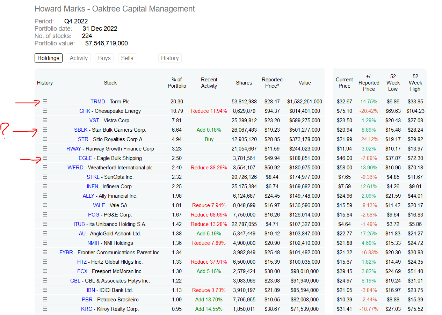Switch to the Buys tab
Viewport: 442px width, 315px height.
coord(104,58)
